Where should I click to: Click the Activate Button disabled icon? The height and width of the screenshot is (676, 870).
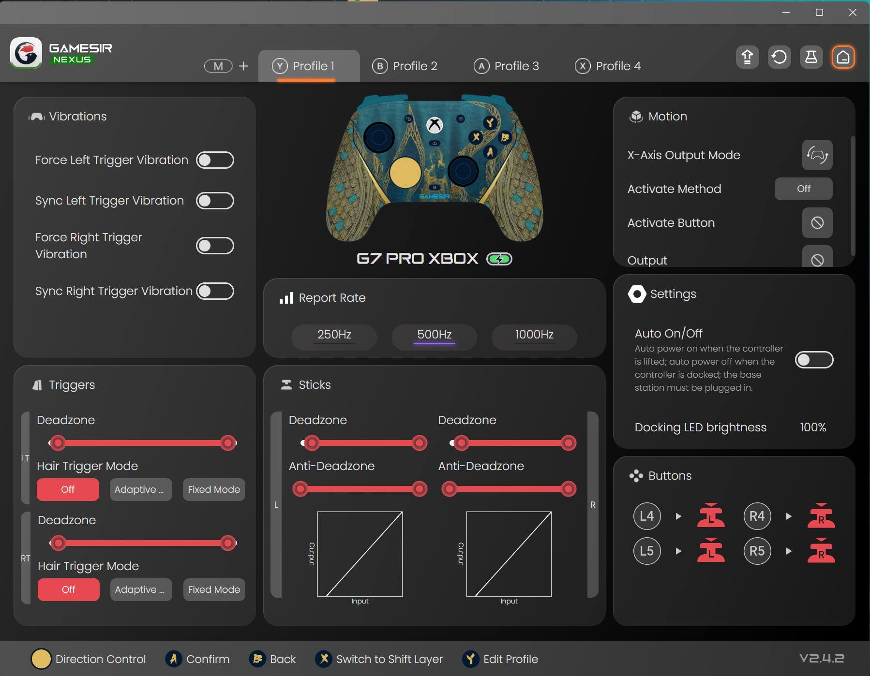click(817, 222)
